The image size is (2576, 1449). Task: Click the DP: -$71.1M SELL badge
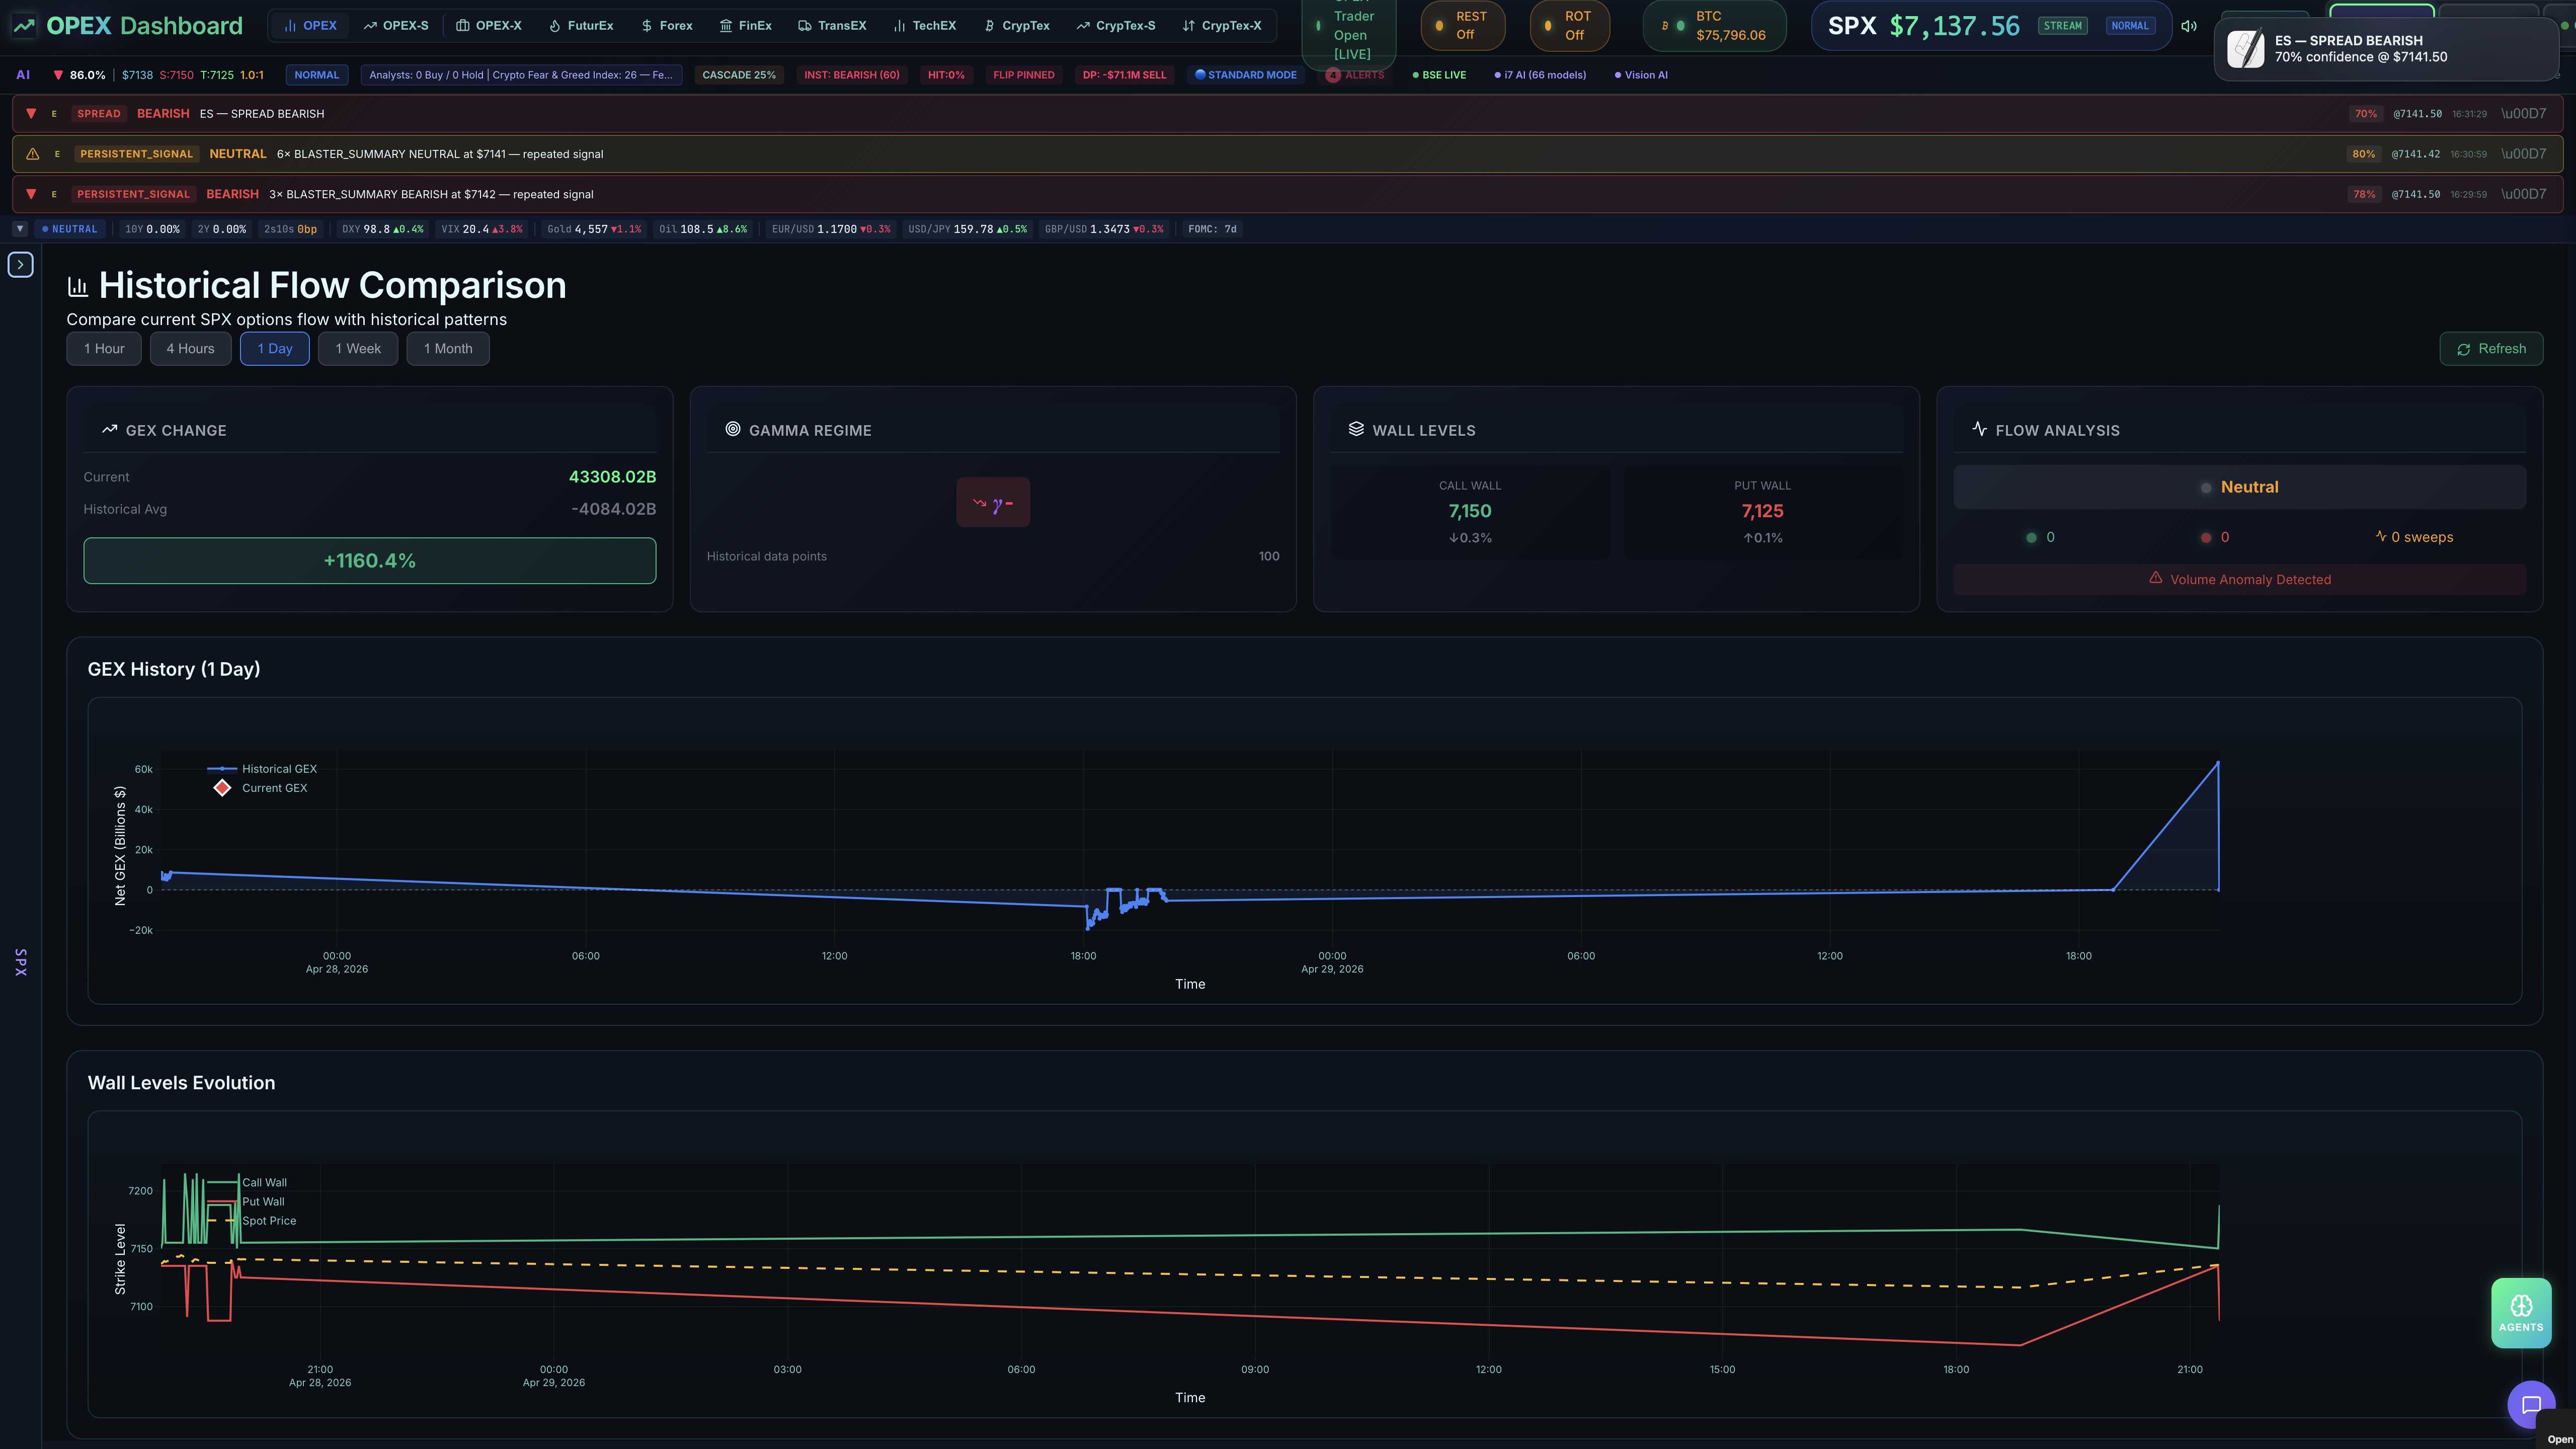pos(1124,75)
